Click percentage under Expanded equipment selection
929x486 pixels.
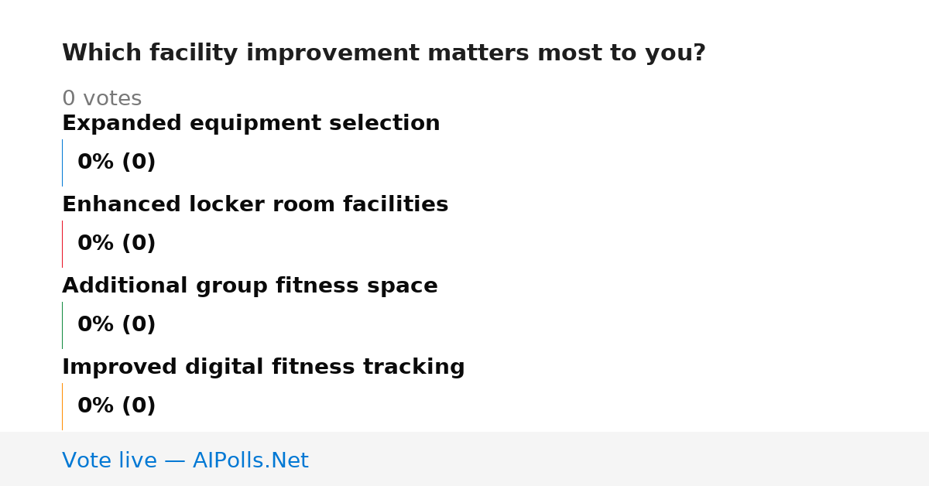[x=116, y=163]
